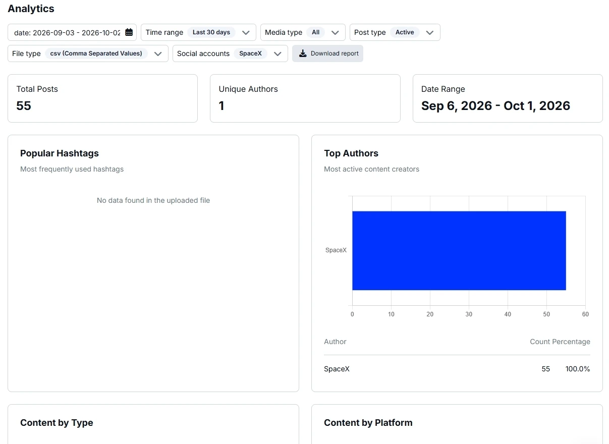
Task: Click the Content by Platform heading
Action: (368, 423)
